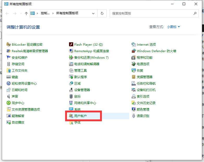The width and height of the screenshot is (204, 162).
Task: Select 所有控制面板项 breadcrumb segment
Action: point(67,13)
